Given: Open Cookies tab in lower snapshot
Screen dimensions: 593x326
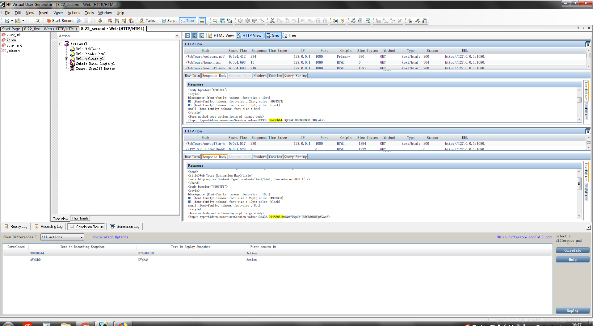Looking at the screenshot, I should [x=275, y=157].
